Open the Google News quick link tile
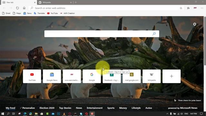Screen dimensions: 206x116 52,76
